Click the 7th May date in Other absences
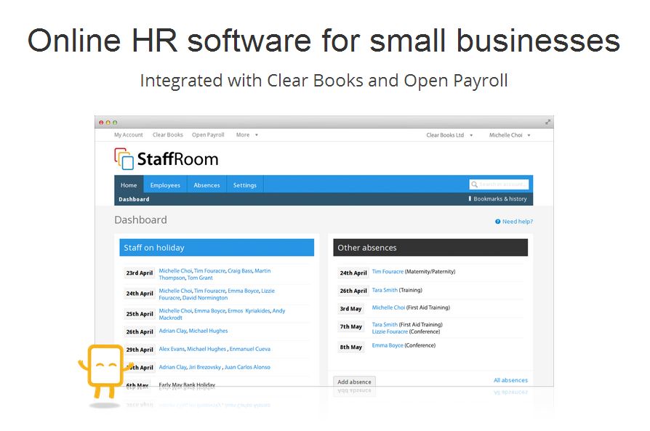Image resolution: width=650 pixels, height=431 pixels. coord(350,326)
